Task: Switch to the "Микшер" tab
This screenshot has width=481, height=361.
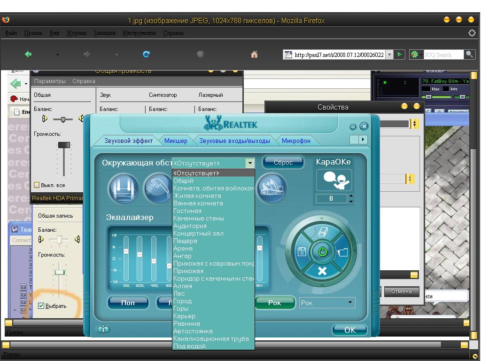Action: click(x=176, y=141)
